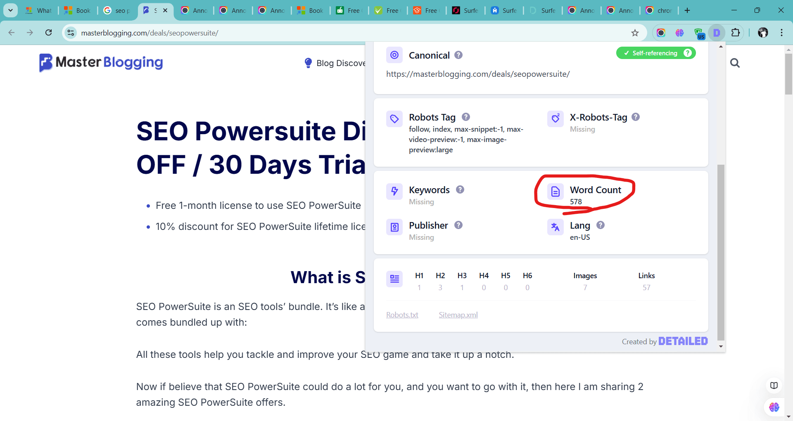Click the Self-referencing green badge

pyautogui.click(x=655, y=53)
